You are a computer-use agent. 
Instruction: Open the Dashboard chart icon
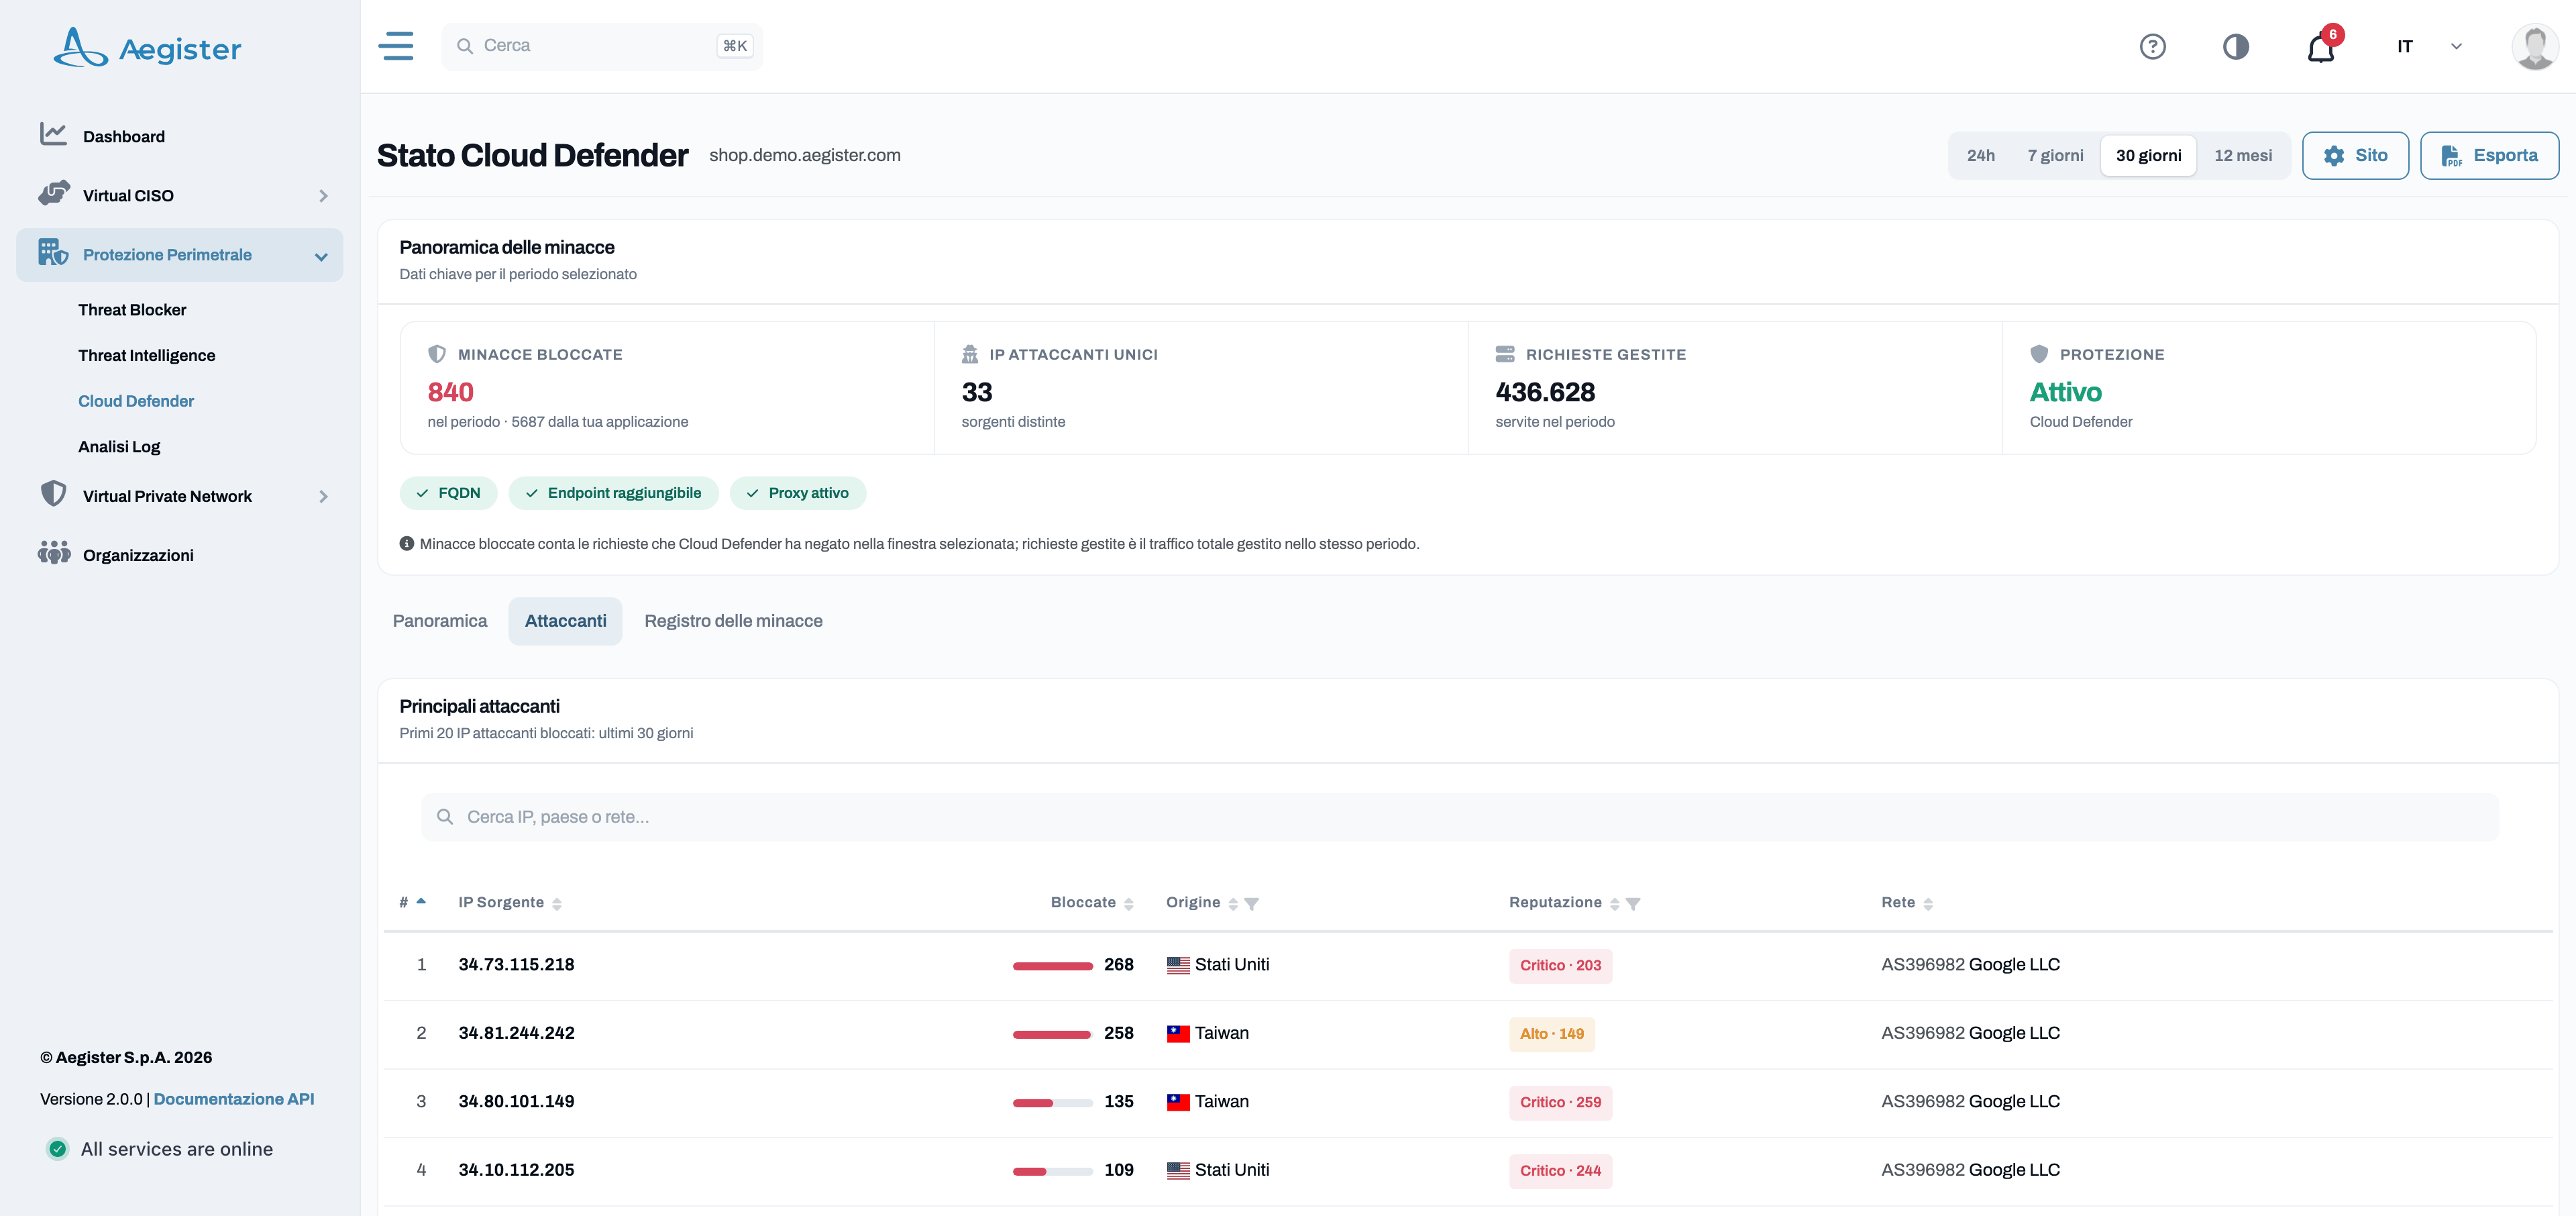[53, 134]
